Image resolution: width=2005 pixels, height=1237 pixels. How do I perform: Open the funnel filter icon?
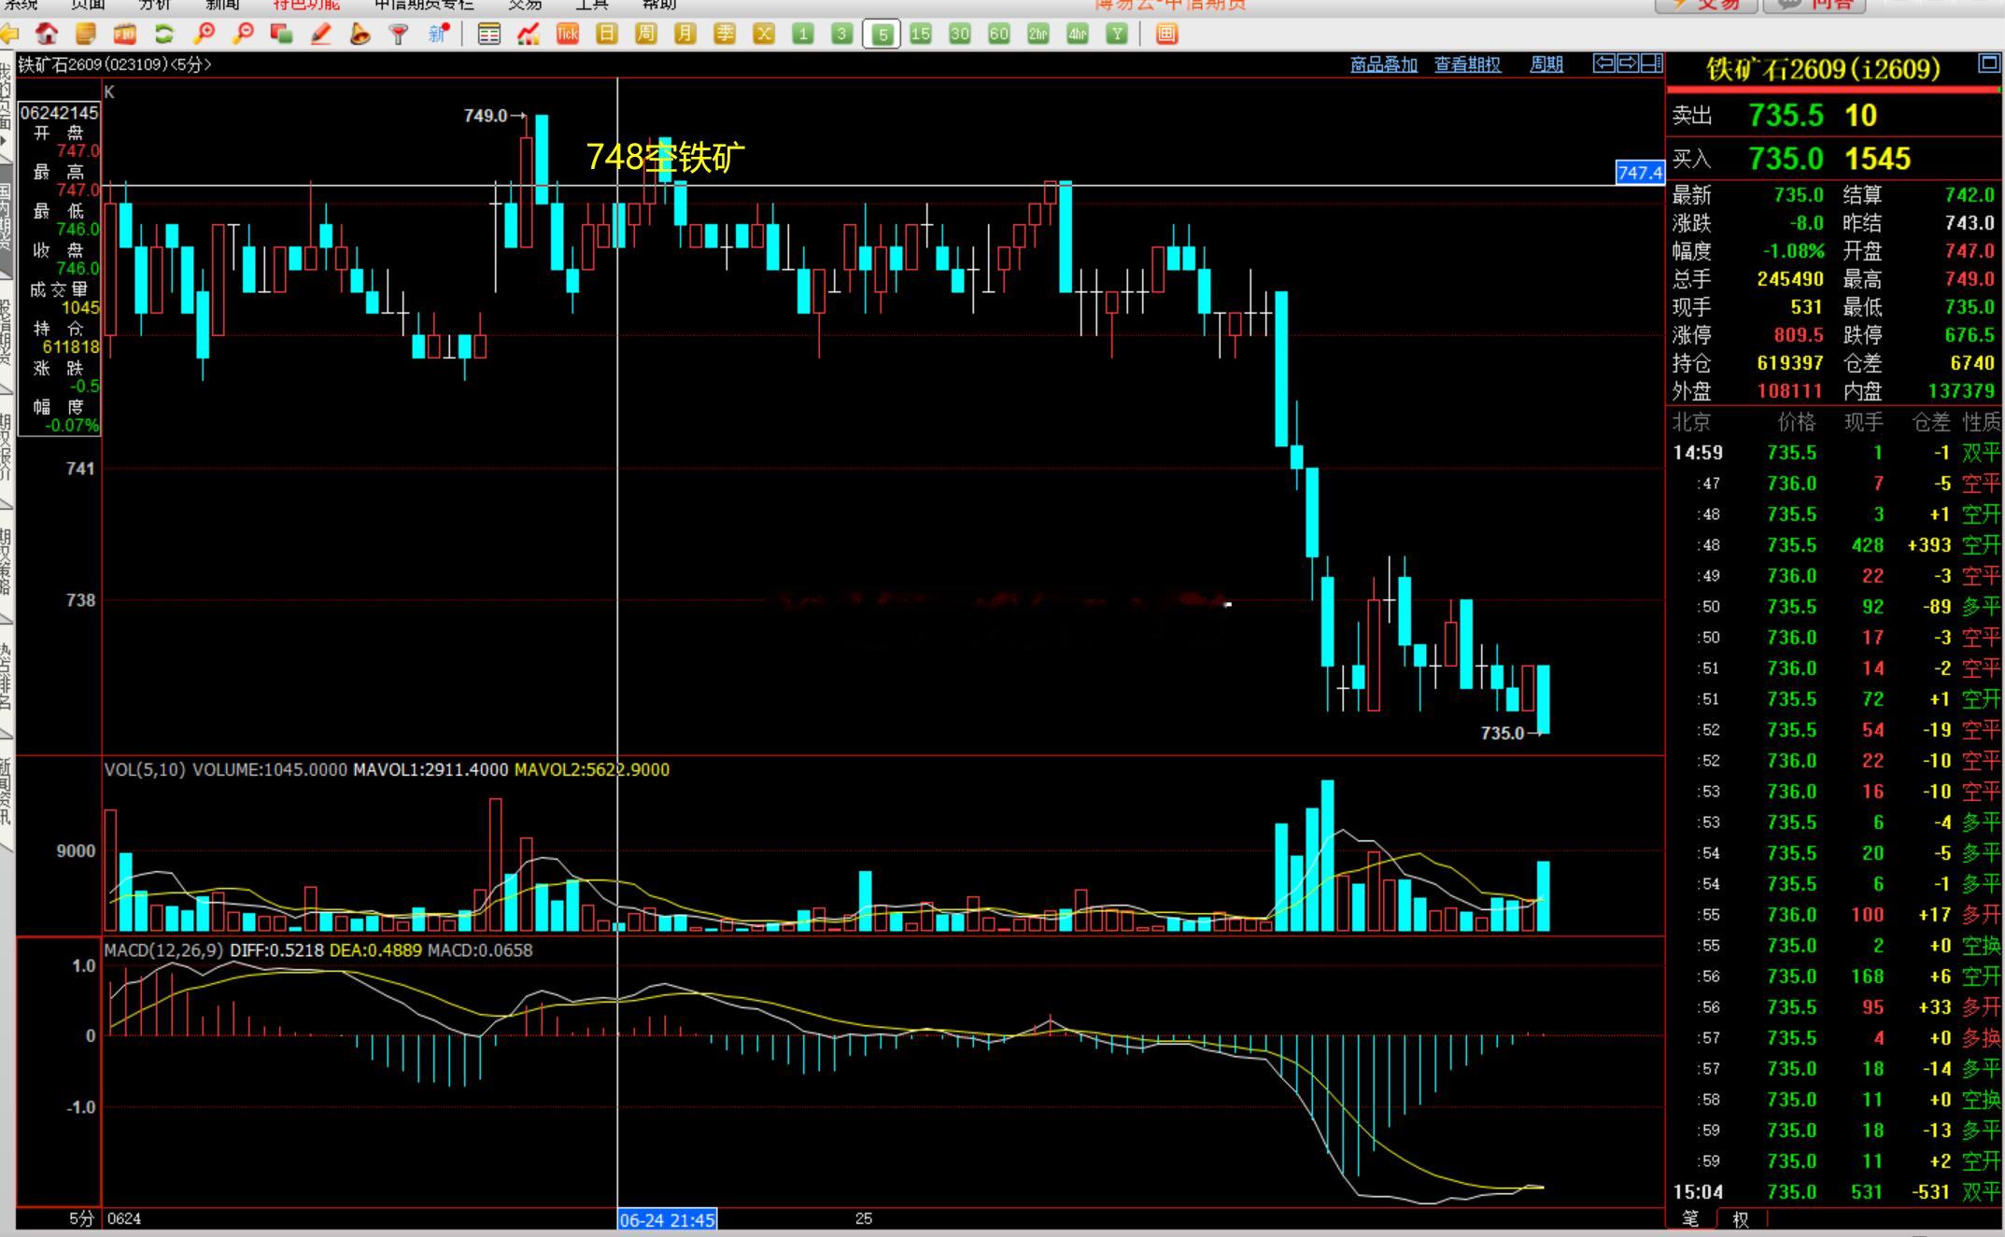[x=399, y=35]
